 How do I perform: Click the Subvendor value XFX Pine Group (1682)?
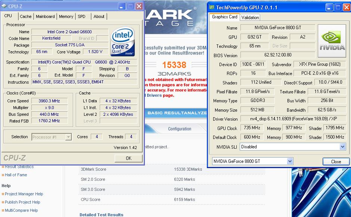pyautogui.click(x=320, y=64)
